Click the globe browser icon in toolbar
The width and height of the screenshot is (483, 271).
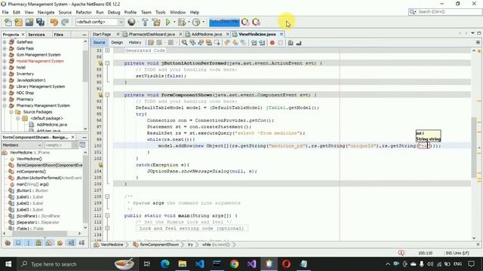131,22
